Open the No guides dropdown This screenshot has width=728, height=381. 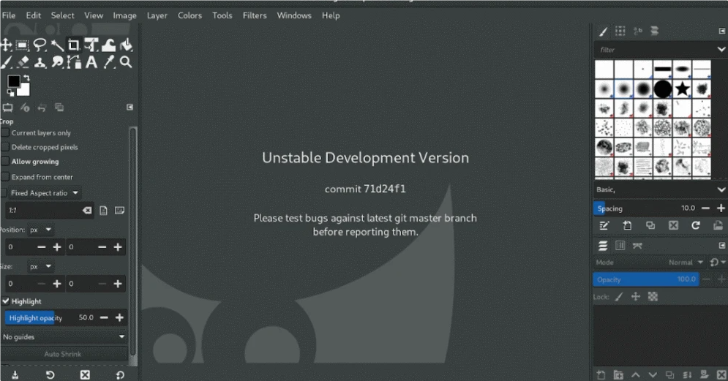coord(64,337)
